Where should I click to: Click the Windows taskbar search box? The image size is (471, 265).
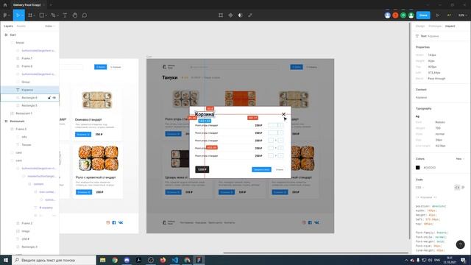click(x=54, y=260)
